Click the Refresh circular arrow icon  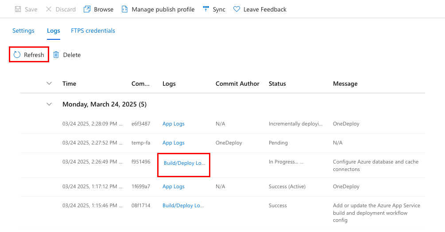pyautogui.click(x=17, y=55)
